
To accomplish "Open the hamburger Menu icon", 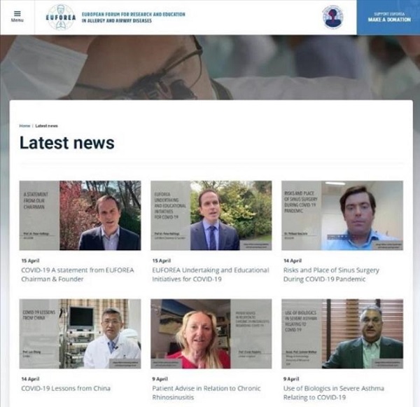I will (17, 15).
